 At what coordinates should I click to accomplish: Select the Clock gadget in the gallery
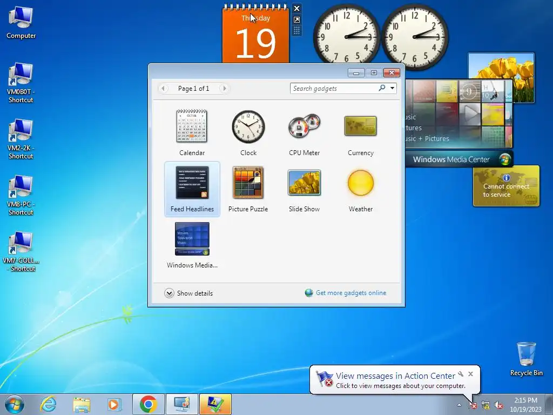pyautogui.click(x=248, y=132)
